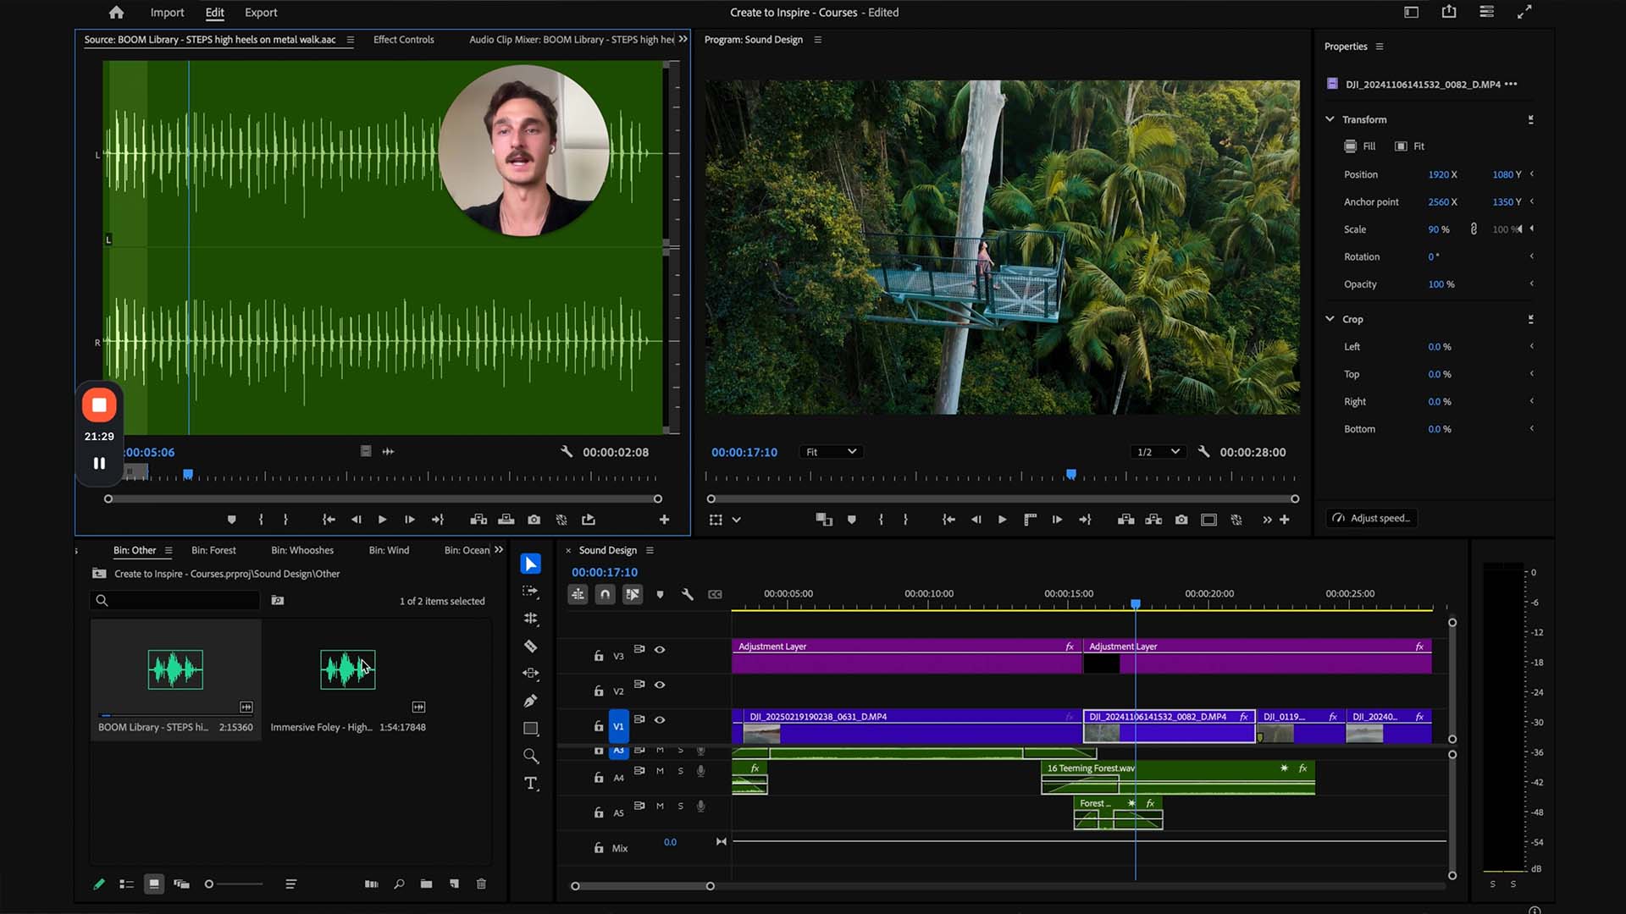Delete the selected item with the bin trash icon

(x=481, y=884)
